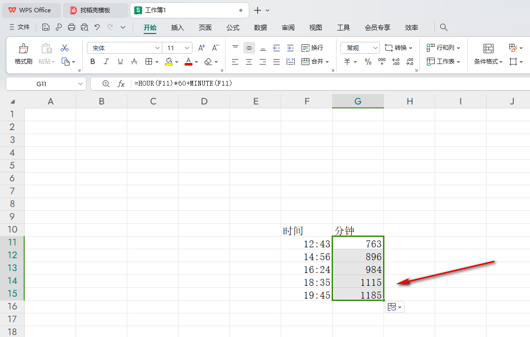Click the percent style icon
Screen dimensions: 530x337
pyautogui.click(x=368, y=62)
